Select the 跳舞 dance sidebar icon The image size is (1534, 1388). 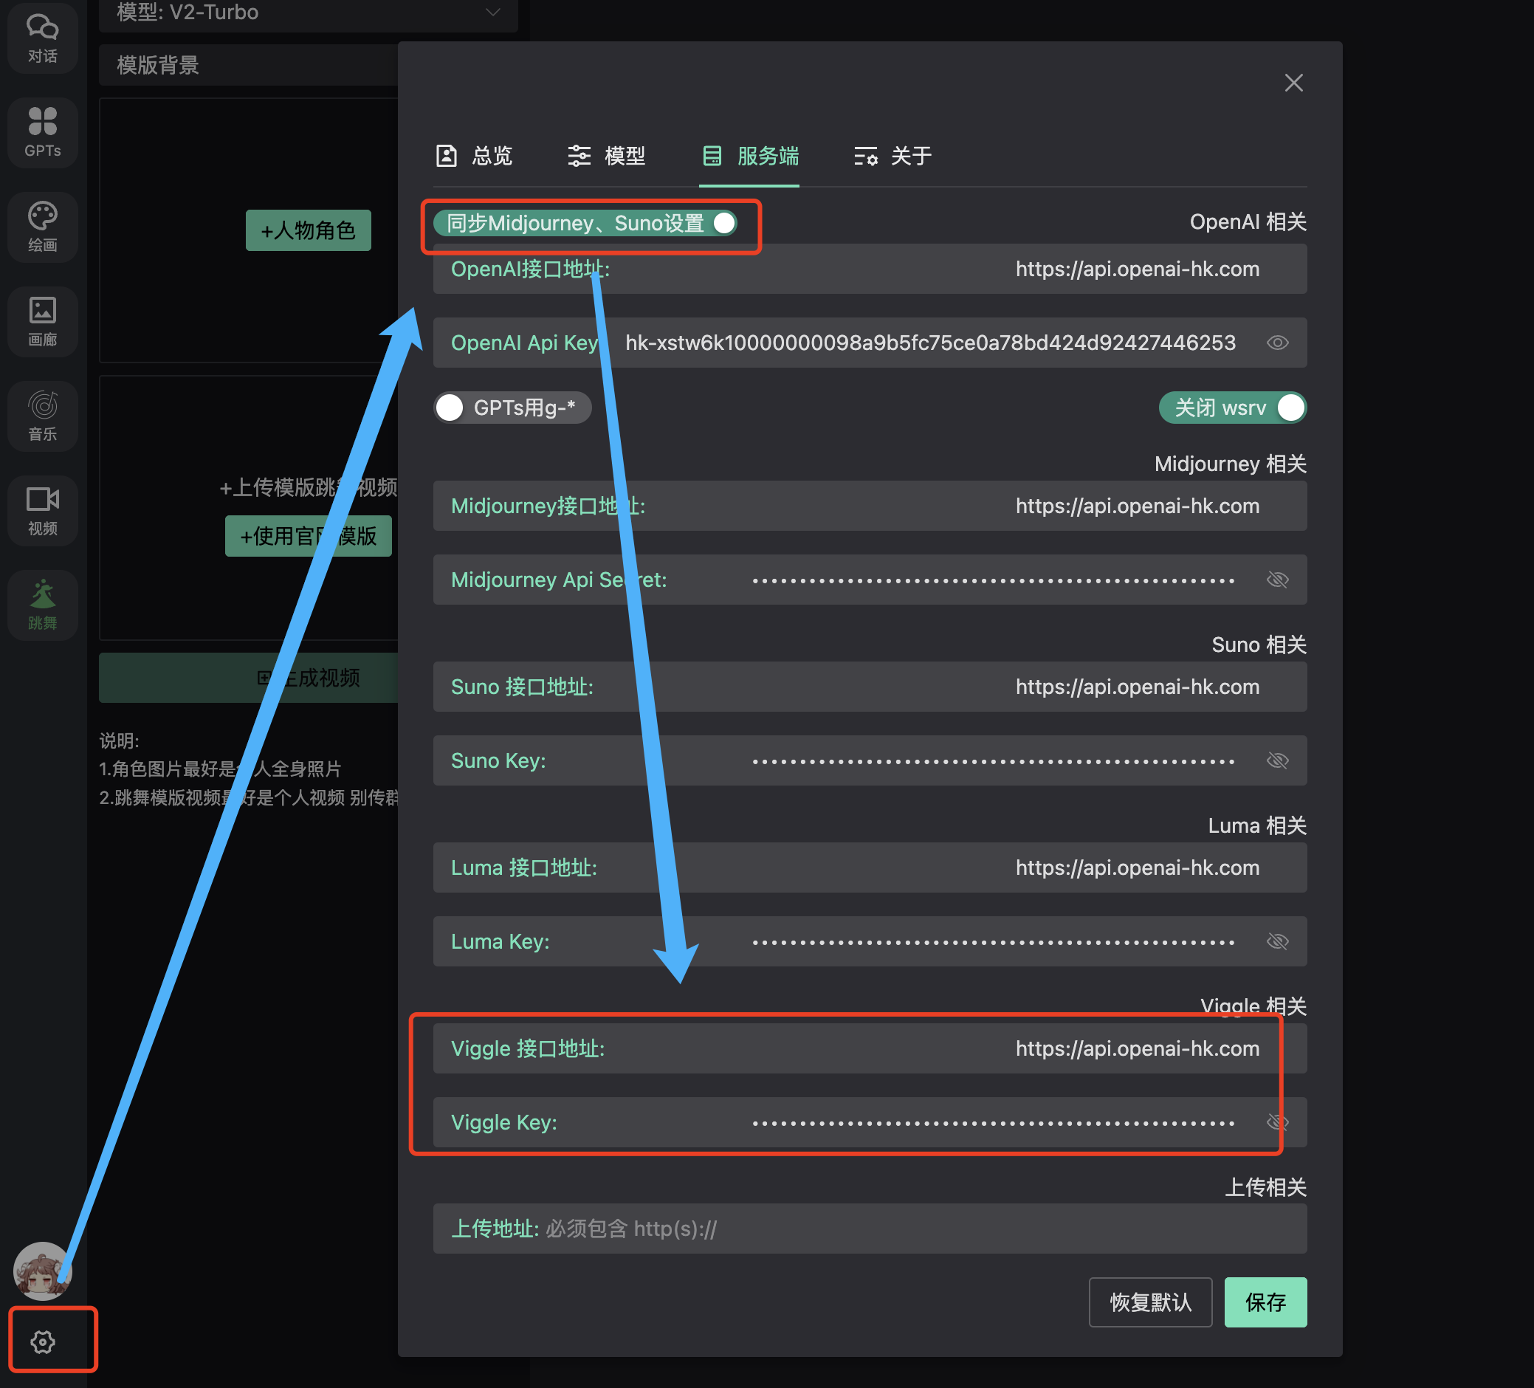click(43, 604)
